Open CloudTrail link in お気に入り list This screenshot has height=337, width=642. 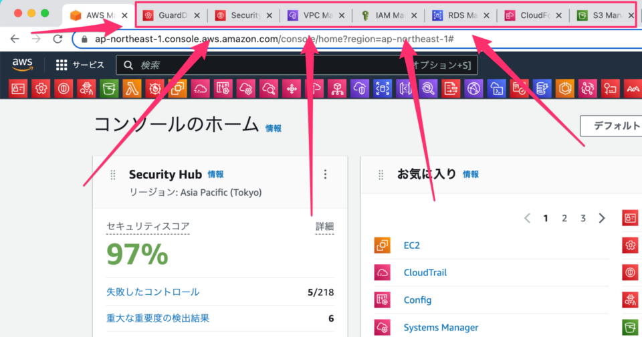tap(425, 273)
